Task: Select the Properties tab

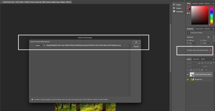Action: (x=190, y=29)
